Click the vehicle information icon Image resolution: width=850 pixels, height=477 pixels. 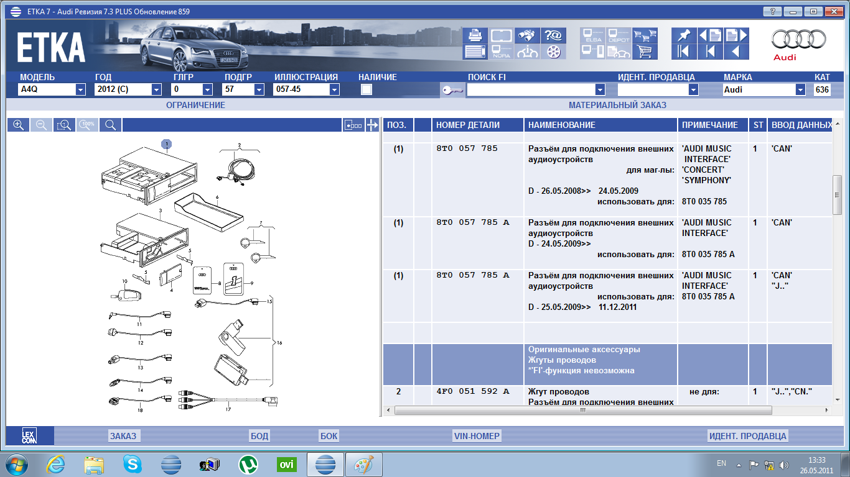527,52
